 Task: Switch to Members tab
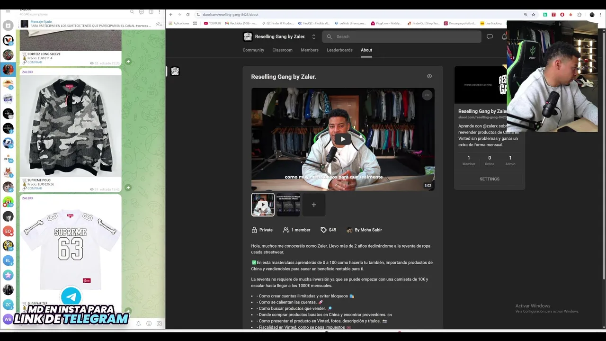310,50
